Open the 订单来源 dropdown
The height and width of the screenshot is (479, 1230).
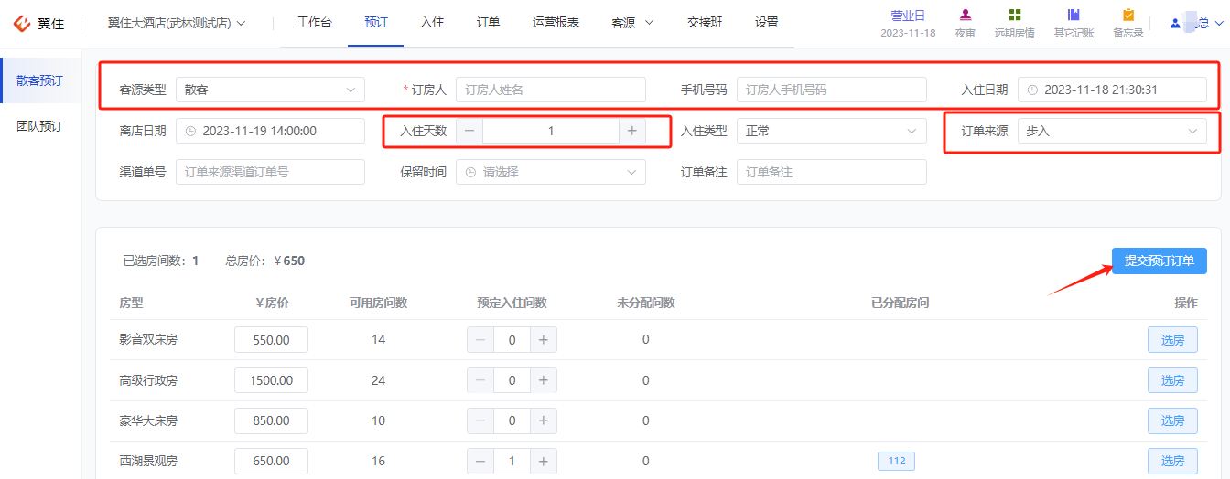pyautogui.click(x=1112, y=132)
